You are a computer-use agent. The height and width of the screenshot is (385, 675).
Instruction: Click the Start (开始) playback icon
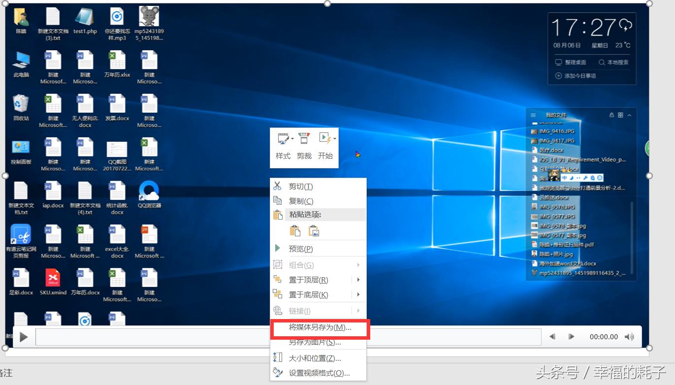(x=324, y=139)
